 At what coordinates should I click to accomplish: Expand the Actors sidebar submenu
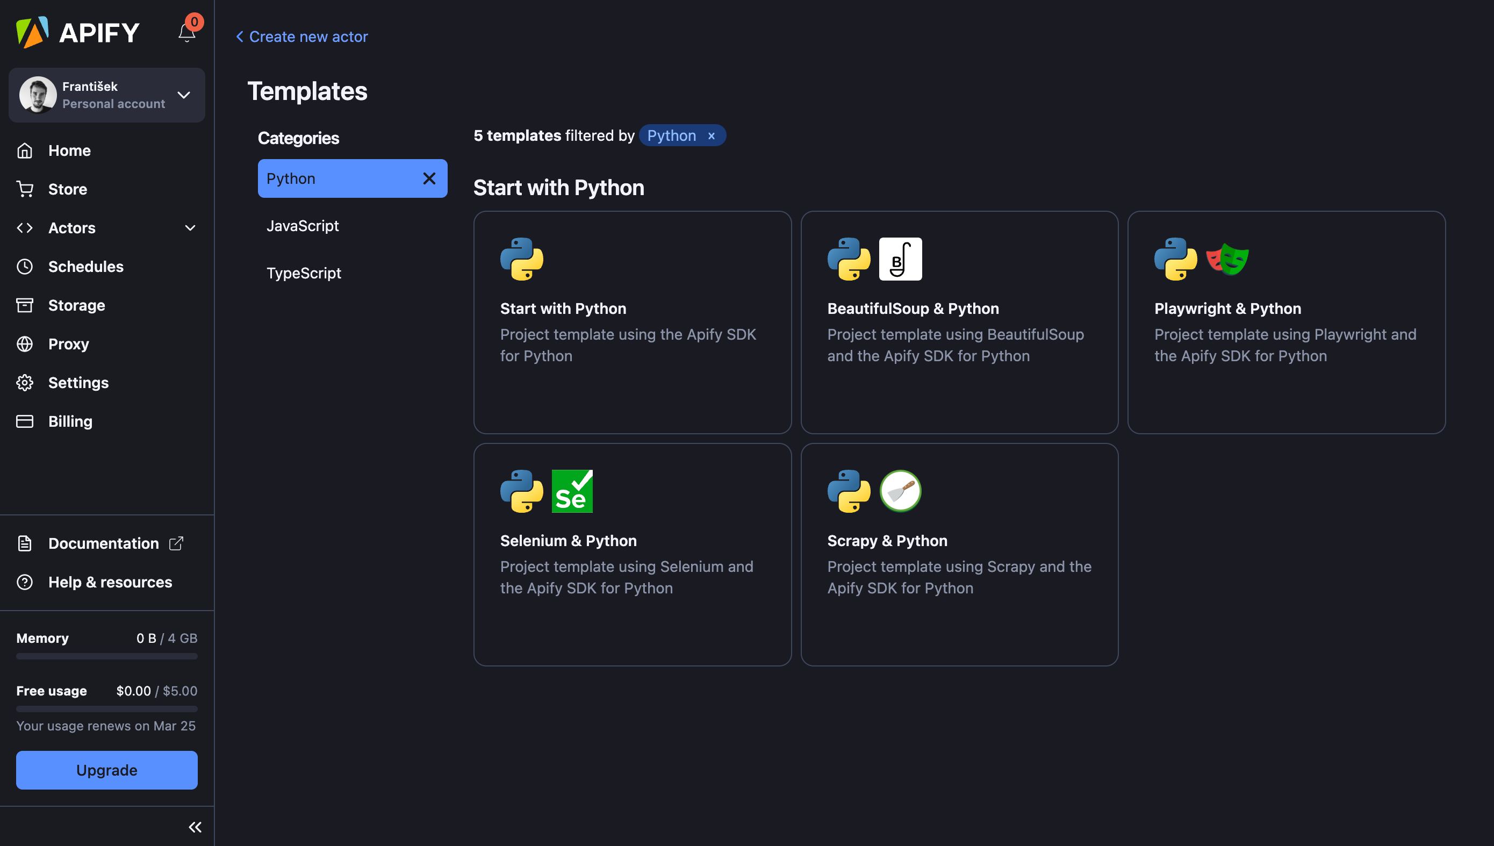[190, 228]
